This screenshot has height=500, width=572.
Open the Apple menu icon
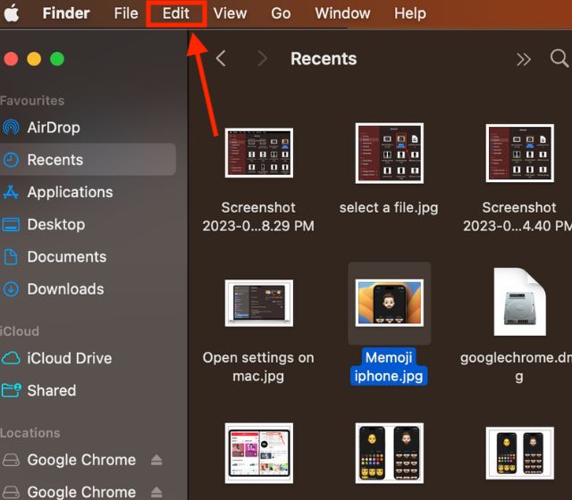[x=12, y=14]
